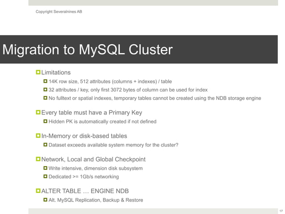Click the ALTER TABLE … ENGINE NDB text

coord(85,191)
